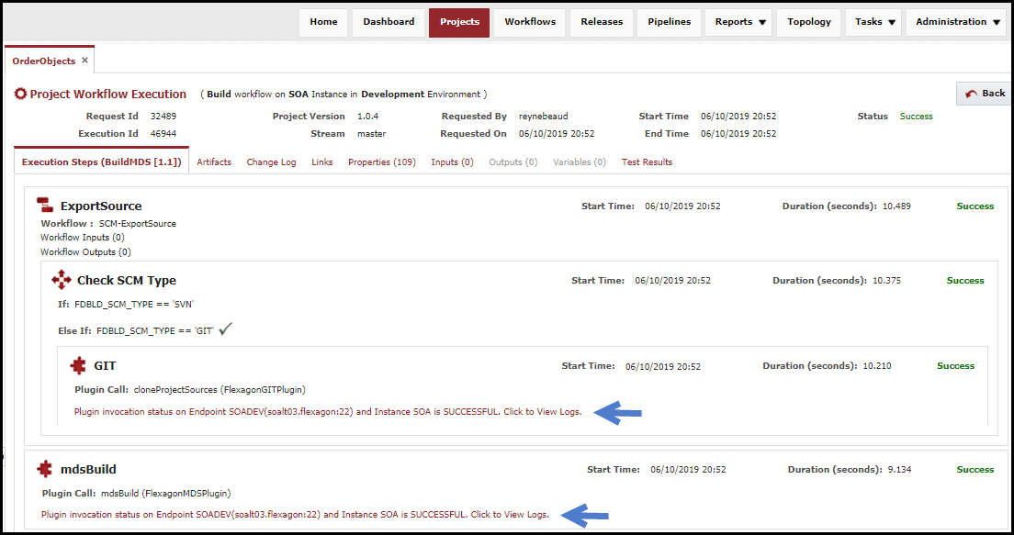Screen dimensions: 1014x535
Task: Open the Properties (109) tab
Action: coord(381,162)
